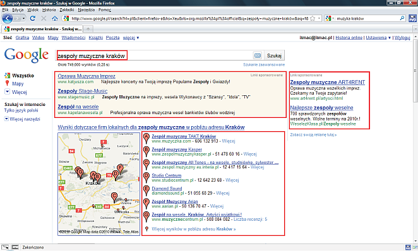This screenshot has height=251, width=418.
Task: Open the Edycja menu
Action: pos(18,10)
